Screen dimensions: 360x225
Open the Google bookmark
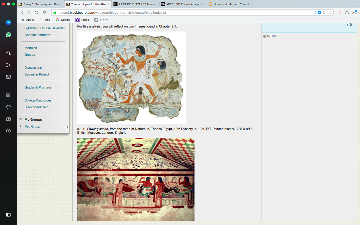point(63,20)
